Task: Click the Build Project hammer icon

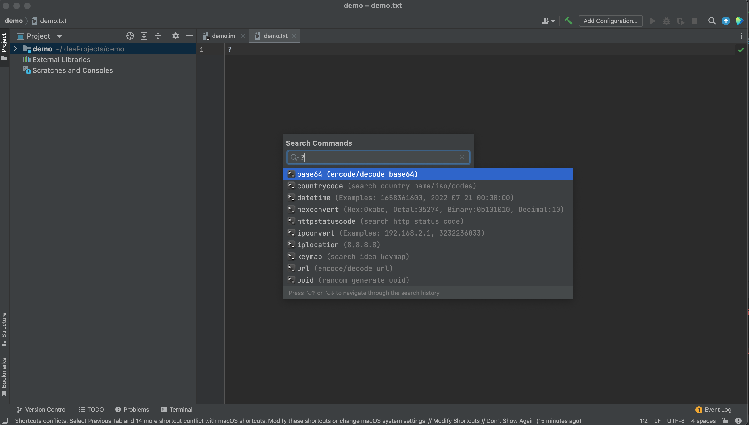Action: [568, 21]
